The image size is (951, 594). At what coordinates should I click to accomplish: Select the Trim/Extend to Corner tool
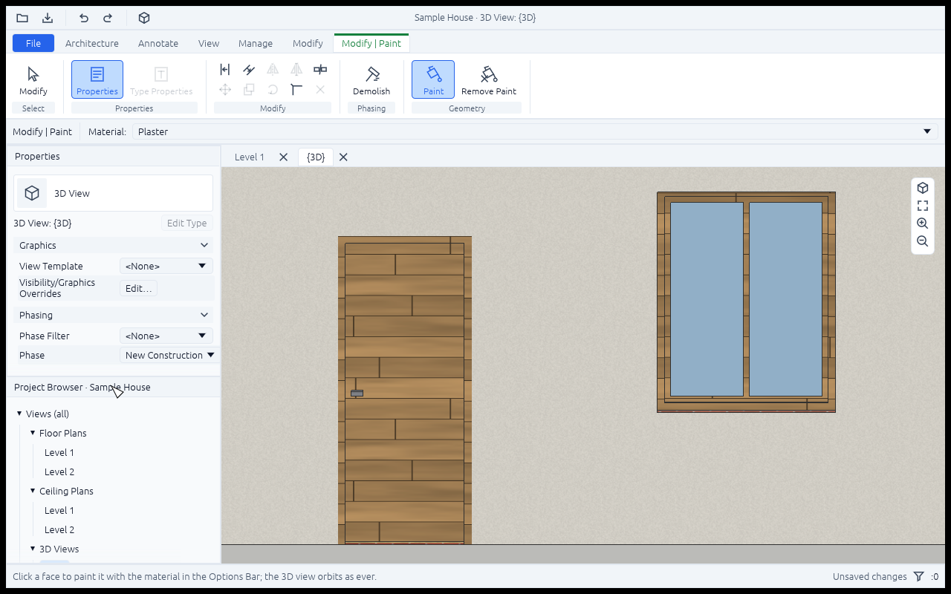click(296, 90)
